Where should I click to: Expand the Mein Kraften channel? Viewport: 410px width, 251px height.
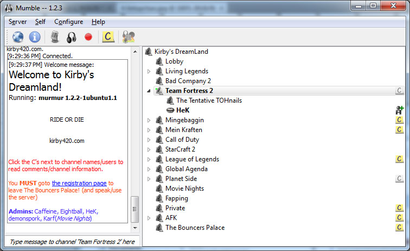coord(149,130)
